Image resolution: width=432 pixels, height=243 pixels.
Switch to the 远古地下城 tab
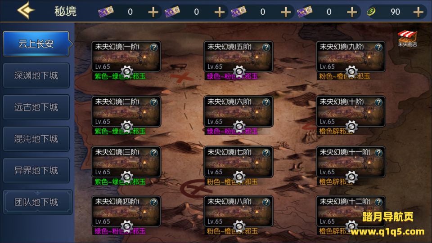coord(36,107)
